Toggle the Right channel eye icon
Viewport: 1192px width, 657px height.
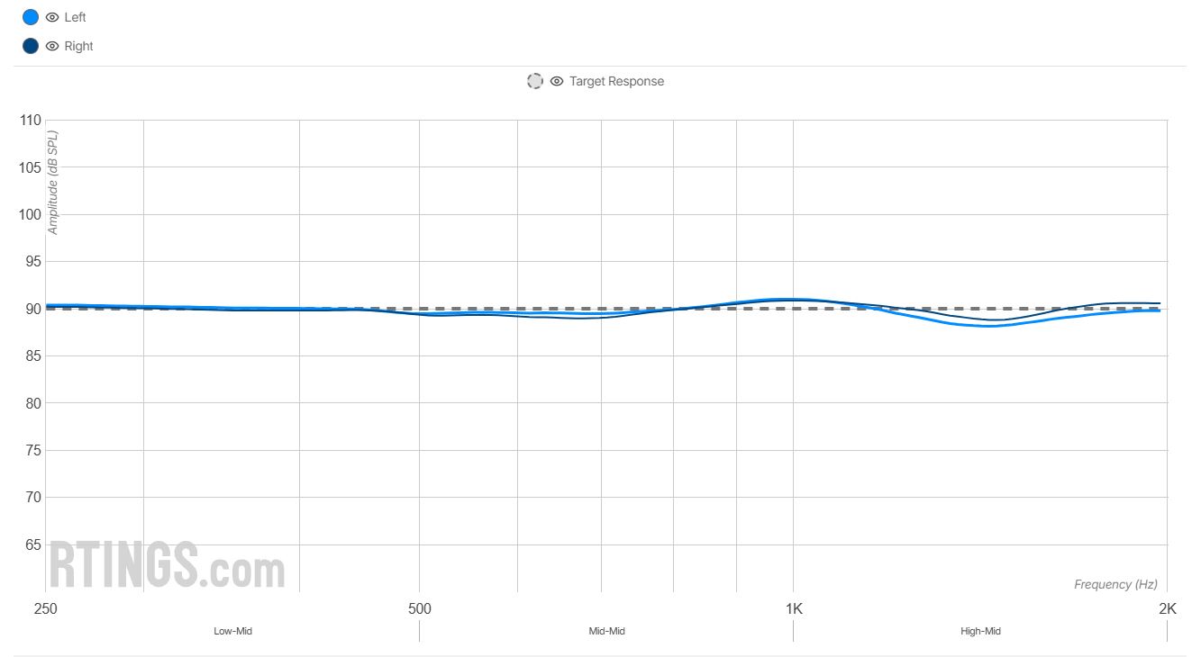[x=52, y=46]
